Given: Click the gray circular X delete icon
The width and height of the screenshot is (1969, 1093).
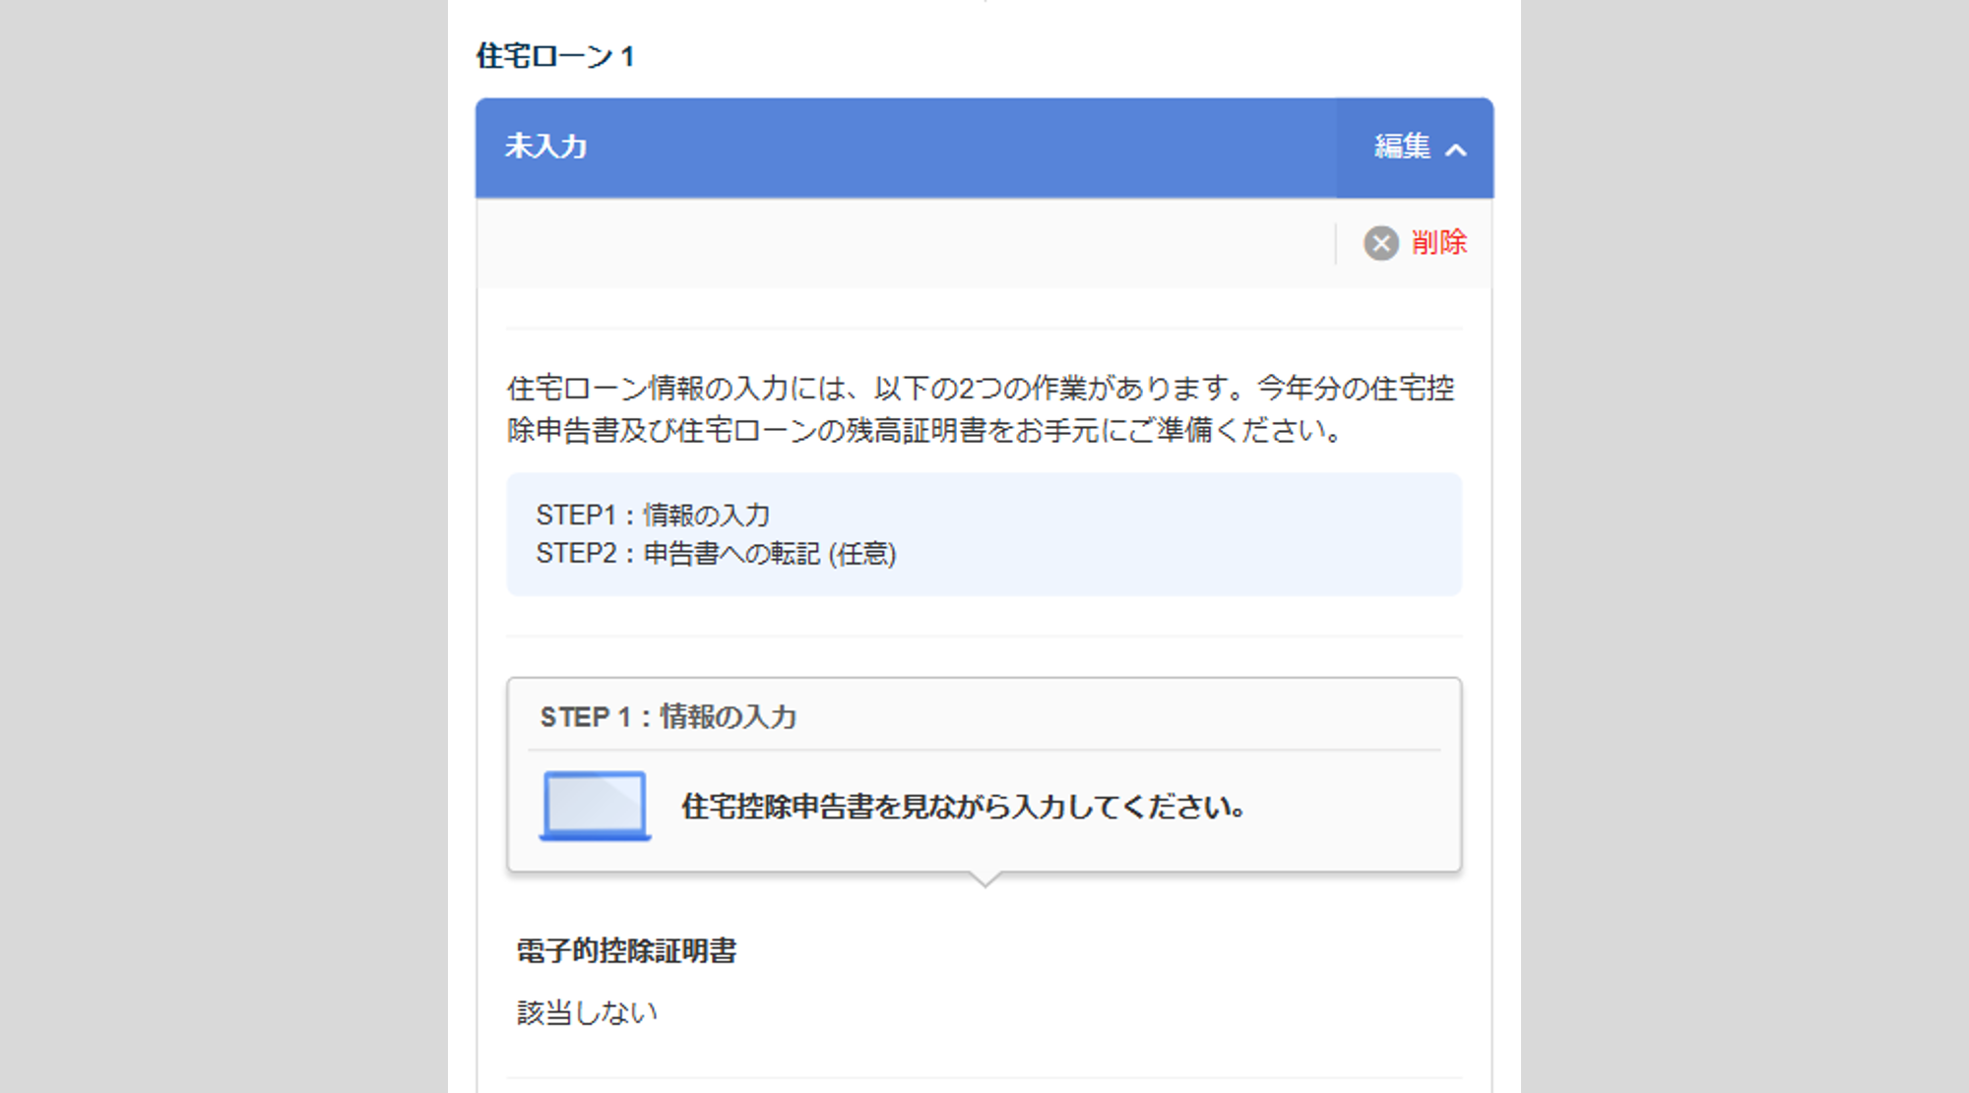Looking at the screenshot, I should (1380, 243).
